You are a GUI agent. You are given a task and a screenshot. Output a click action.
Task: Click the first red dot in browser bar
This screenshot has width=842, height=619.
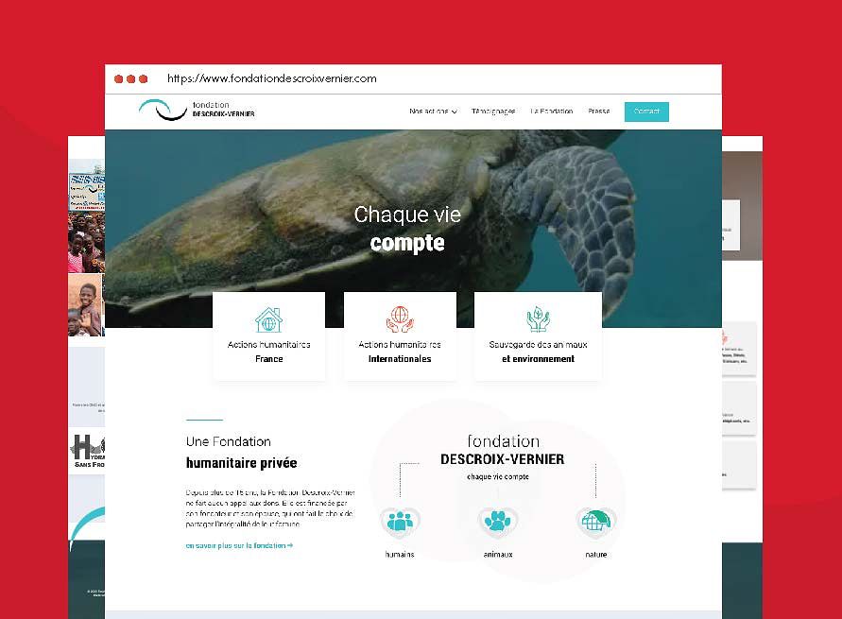(x=119, y=79)
